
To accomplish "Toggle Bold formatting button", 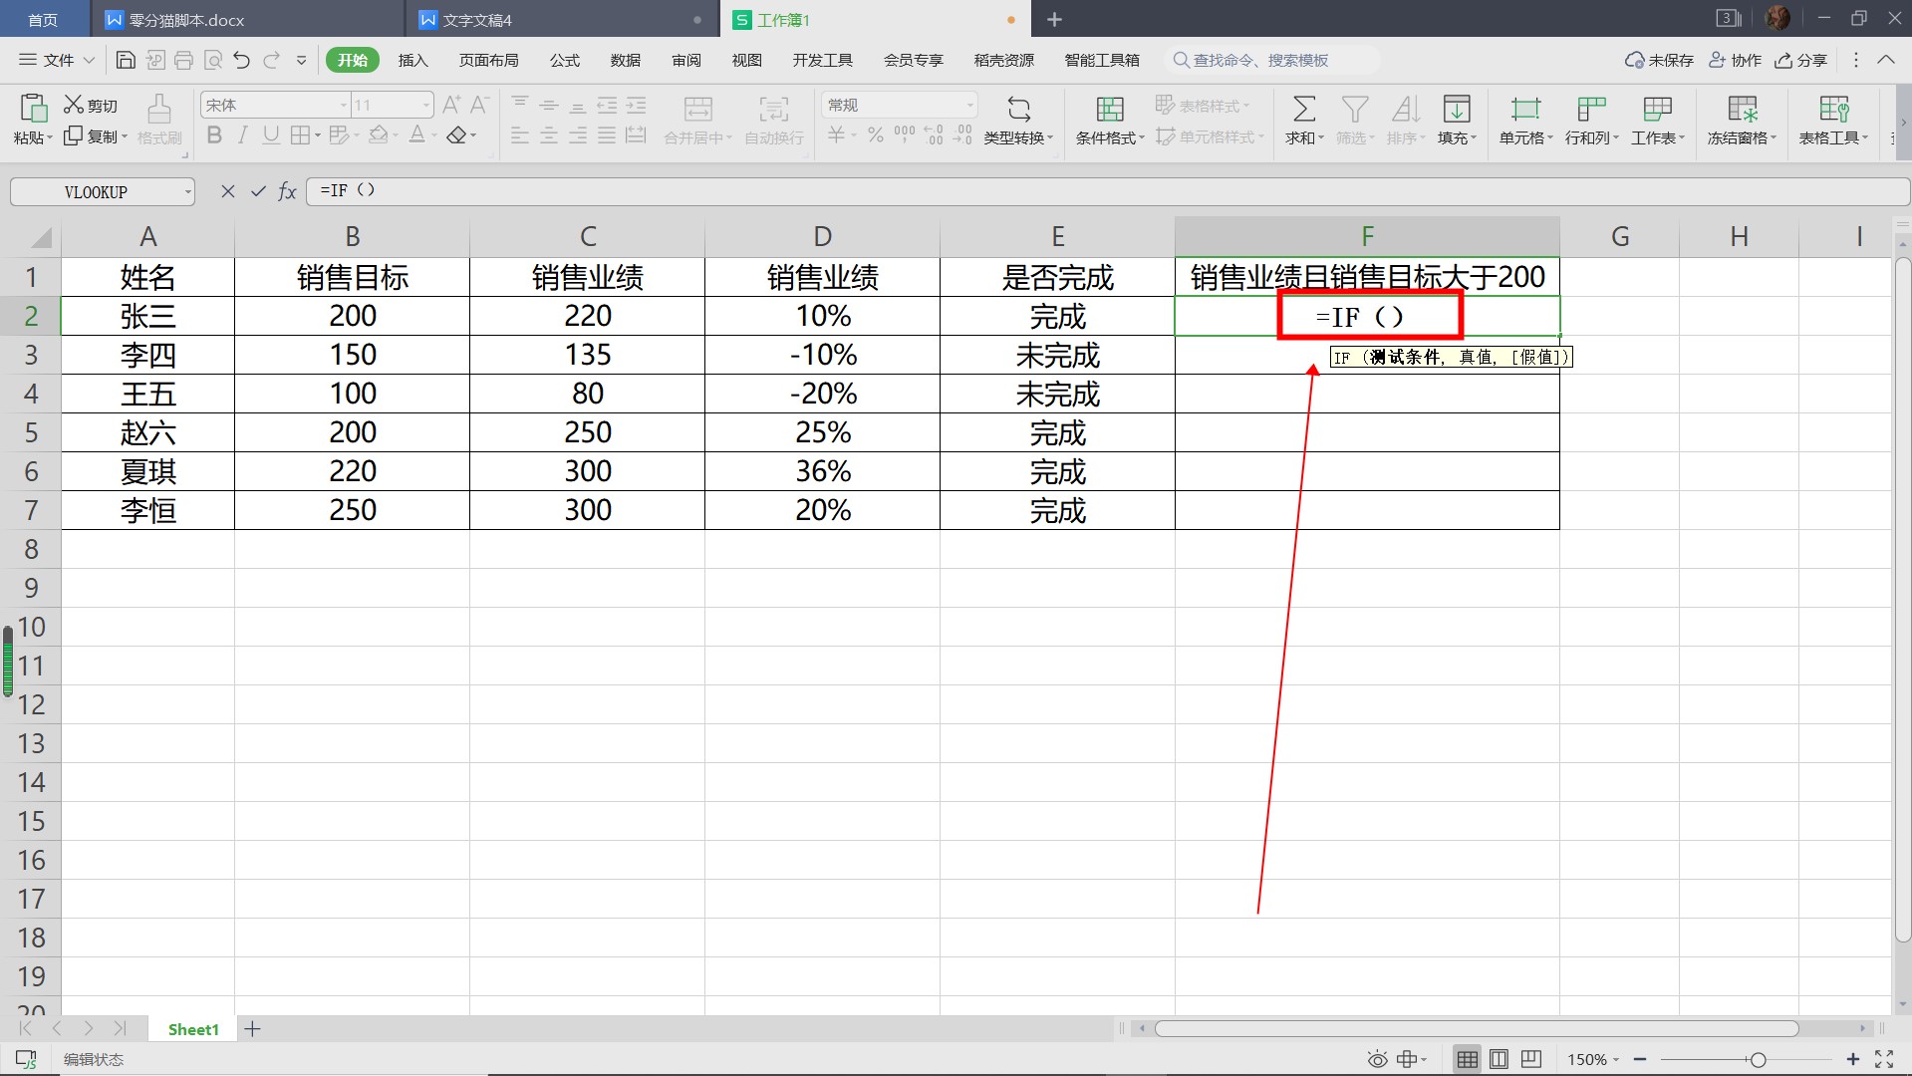I will [x=213, y=135].
